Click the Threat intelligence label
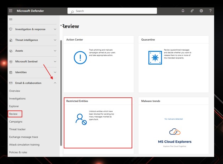 27,40
